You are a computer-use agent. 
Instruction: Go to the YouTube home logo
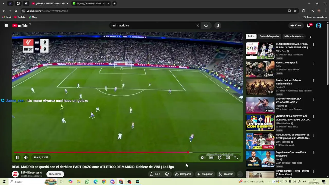20,25
